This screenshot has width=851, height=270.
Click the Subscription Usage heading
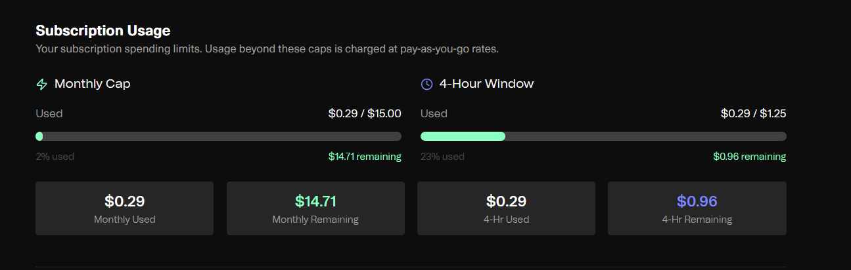click(x=103, y=31)
